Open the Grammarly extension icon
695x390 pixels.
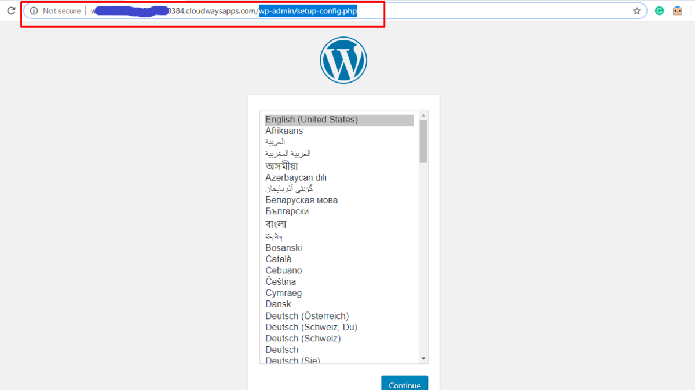point(659,10)
